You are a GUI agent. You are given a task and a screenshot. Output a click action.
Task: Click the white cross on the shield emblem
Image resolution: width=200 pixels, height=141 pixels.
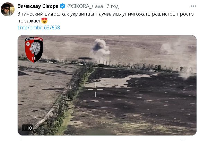click(28, 44)
